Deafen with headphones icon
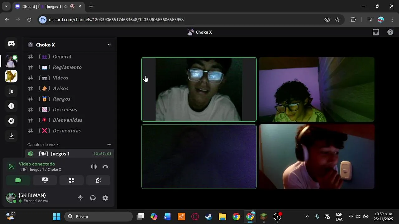The height and width of the screenshot is (224, 399). pyautogui.click(x=93, y=198)
